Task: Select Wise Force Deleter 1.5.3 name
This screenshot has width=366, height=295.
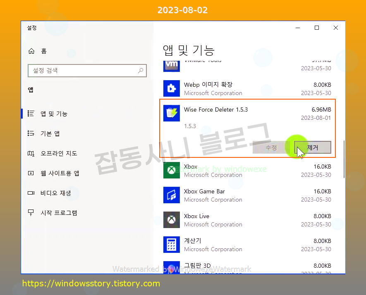Action: (x=216, y=109)
